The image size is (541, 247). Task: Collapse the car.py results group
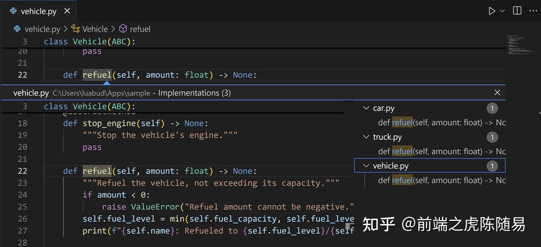click(x=366, y=108)
